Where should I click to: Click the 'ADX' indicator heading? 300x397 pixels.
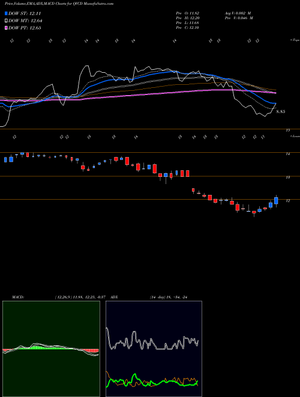coord(115,297)
